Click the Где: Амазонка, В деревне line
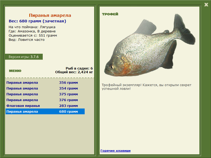This screenshot has width=211, height=158. coord(32,31)
